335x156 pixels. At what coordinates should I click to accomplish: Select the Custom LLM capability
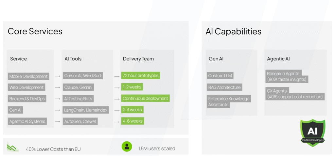coord(220,76)
